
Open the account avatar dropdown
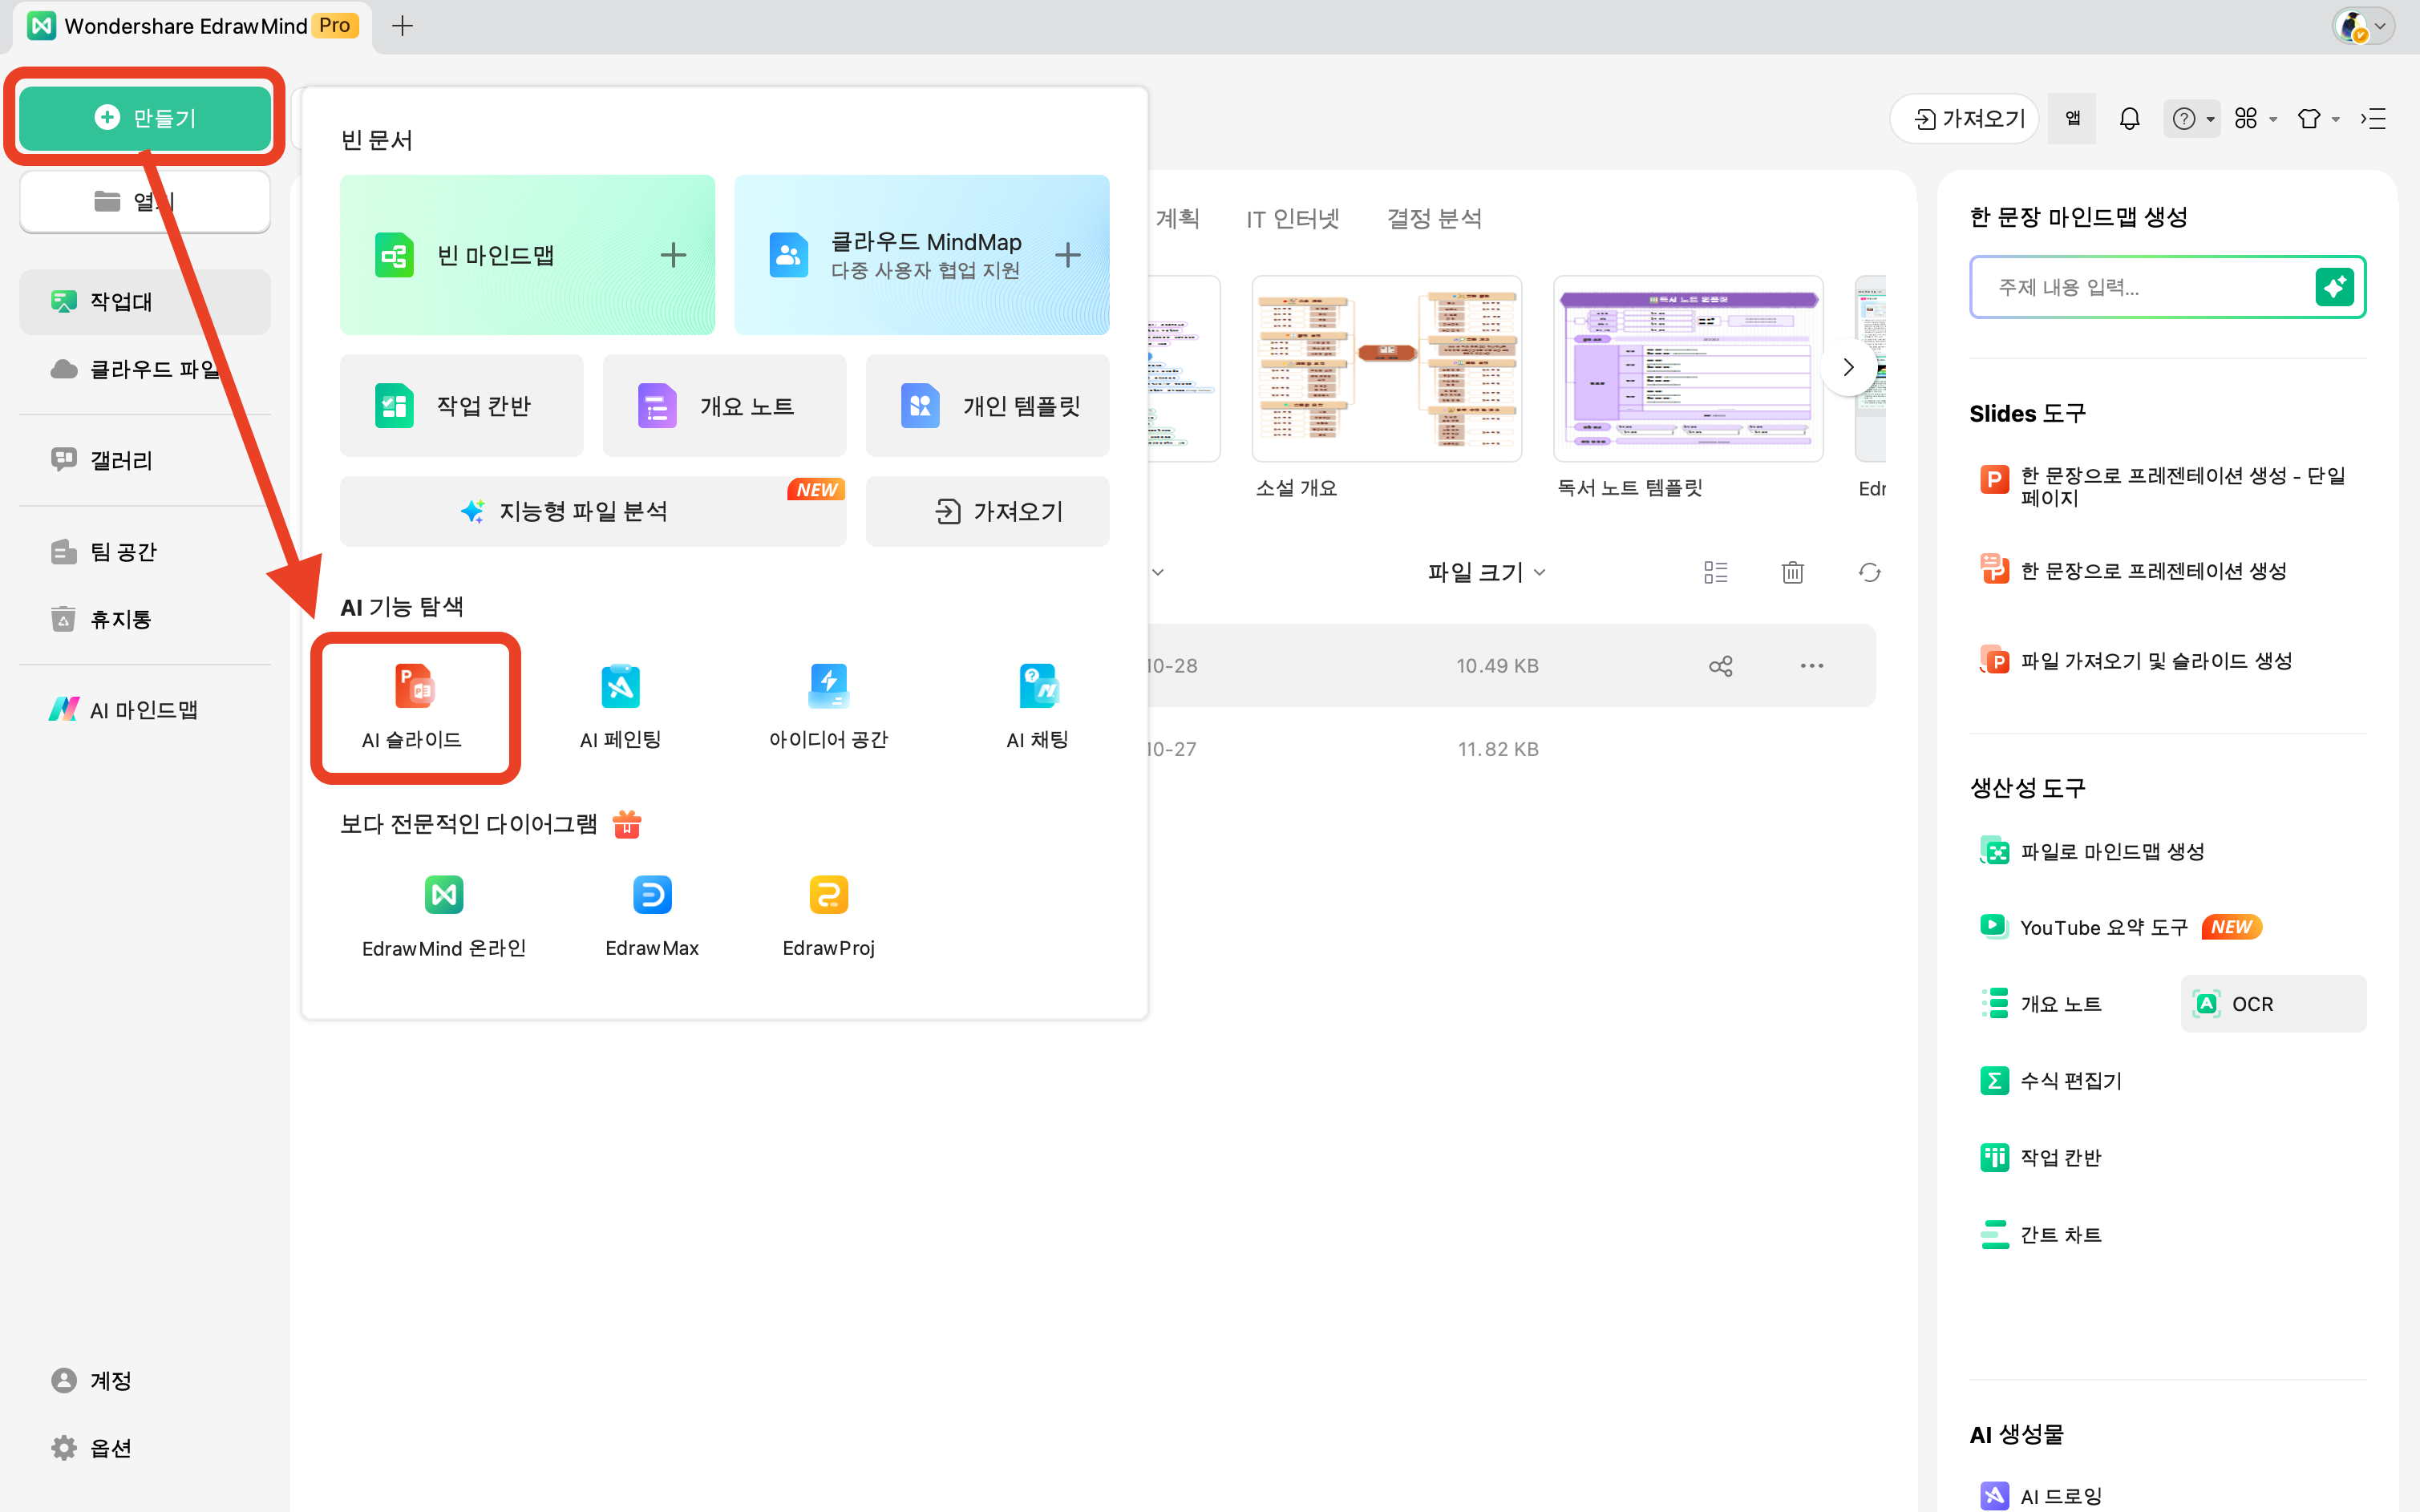(2364, 27)
